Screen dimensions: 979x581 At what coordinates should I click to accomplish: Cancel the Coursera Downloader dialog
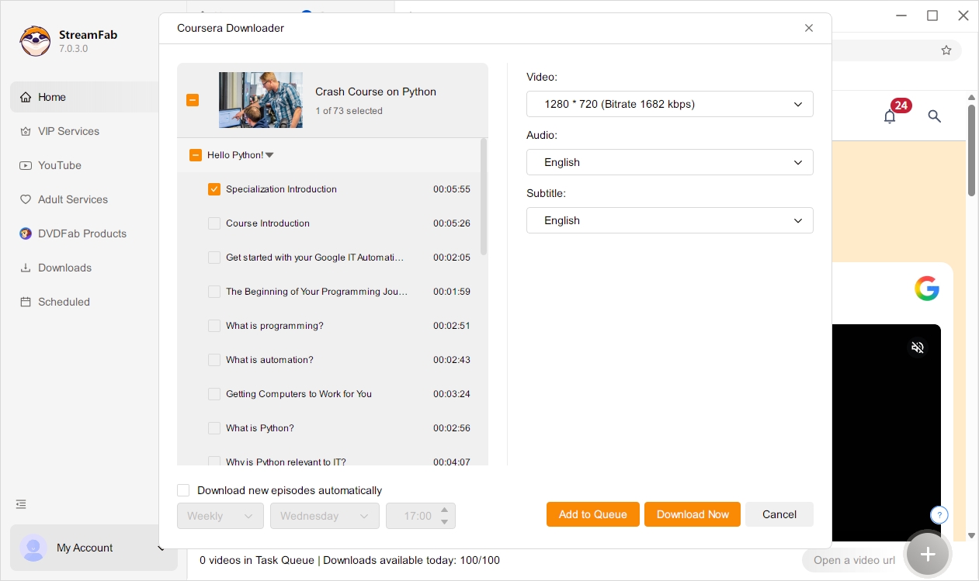point(779,514)
